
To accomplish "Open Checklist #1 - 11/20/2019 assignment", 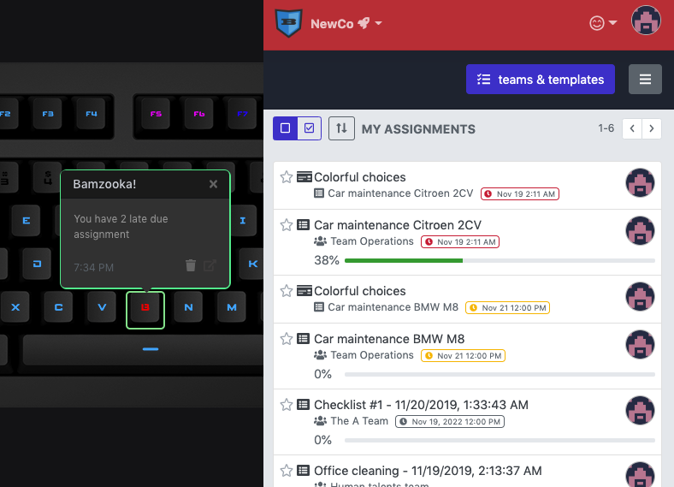I will tap(421, 405).
